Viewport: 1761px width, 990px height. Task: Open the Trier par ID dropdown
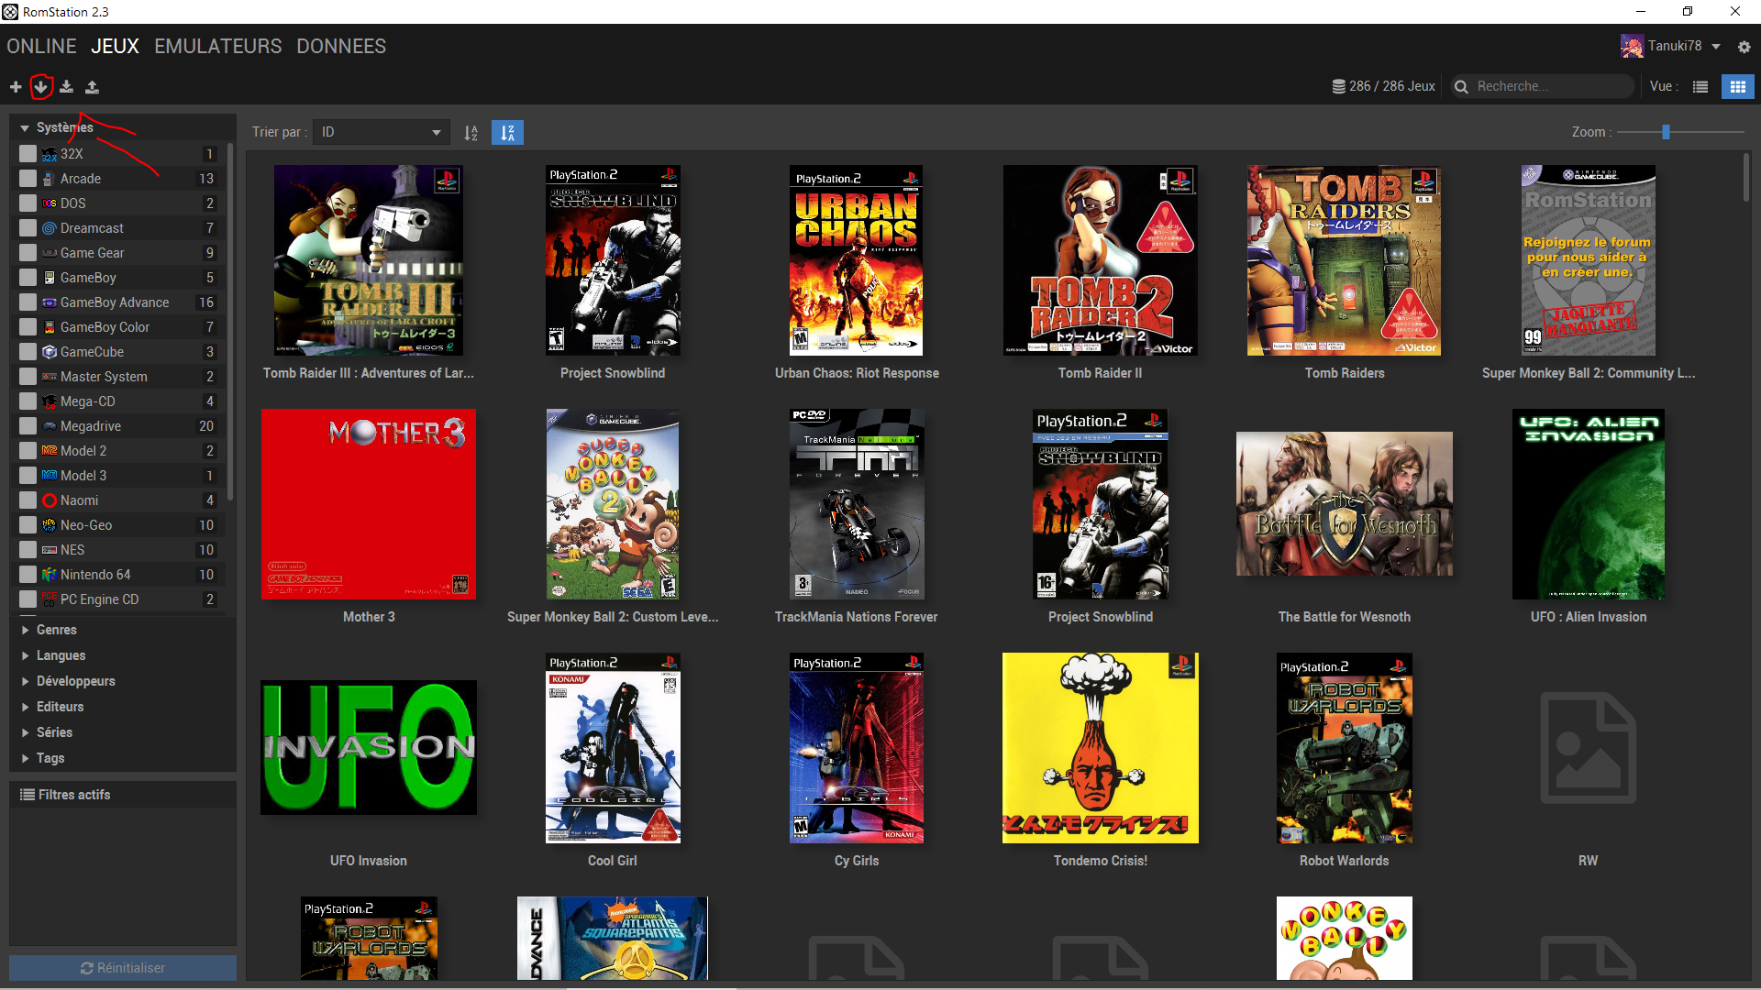click(x=381, y=133)
